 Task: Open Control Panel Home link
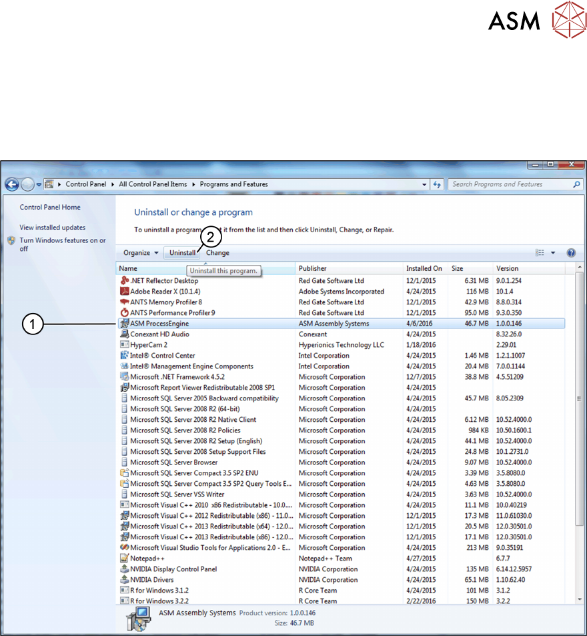(x=50, y=207)
